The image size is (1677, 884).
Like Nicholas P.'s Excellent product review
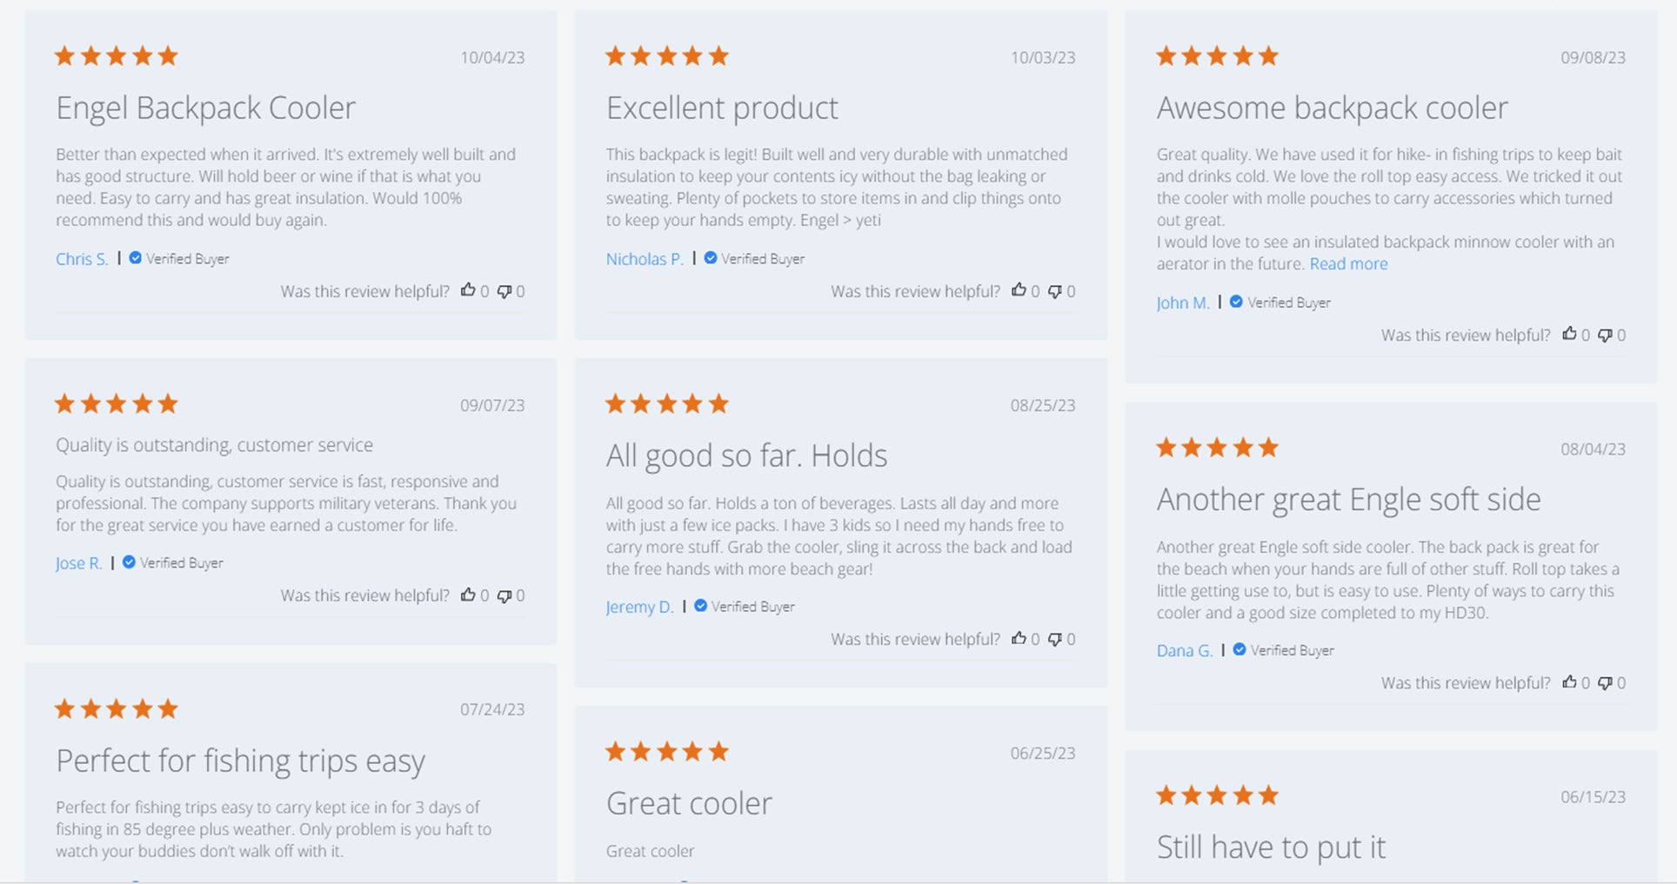[x=1019, y=290]
